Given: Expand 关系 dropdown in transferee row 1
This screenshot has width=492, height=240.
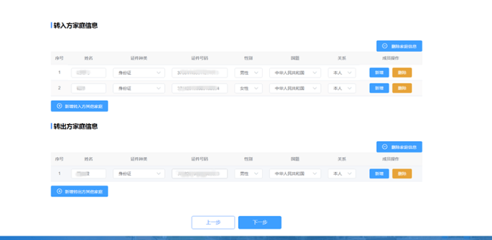Looking at the screenshot, I should (342, 72).
